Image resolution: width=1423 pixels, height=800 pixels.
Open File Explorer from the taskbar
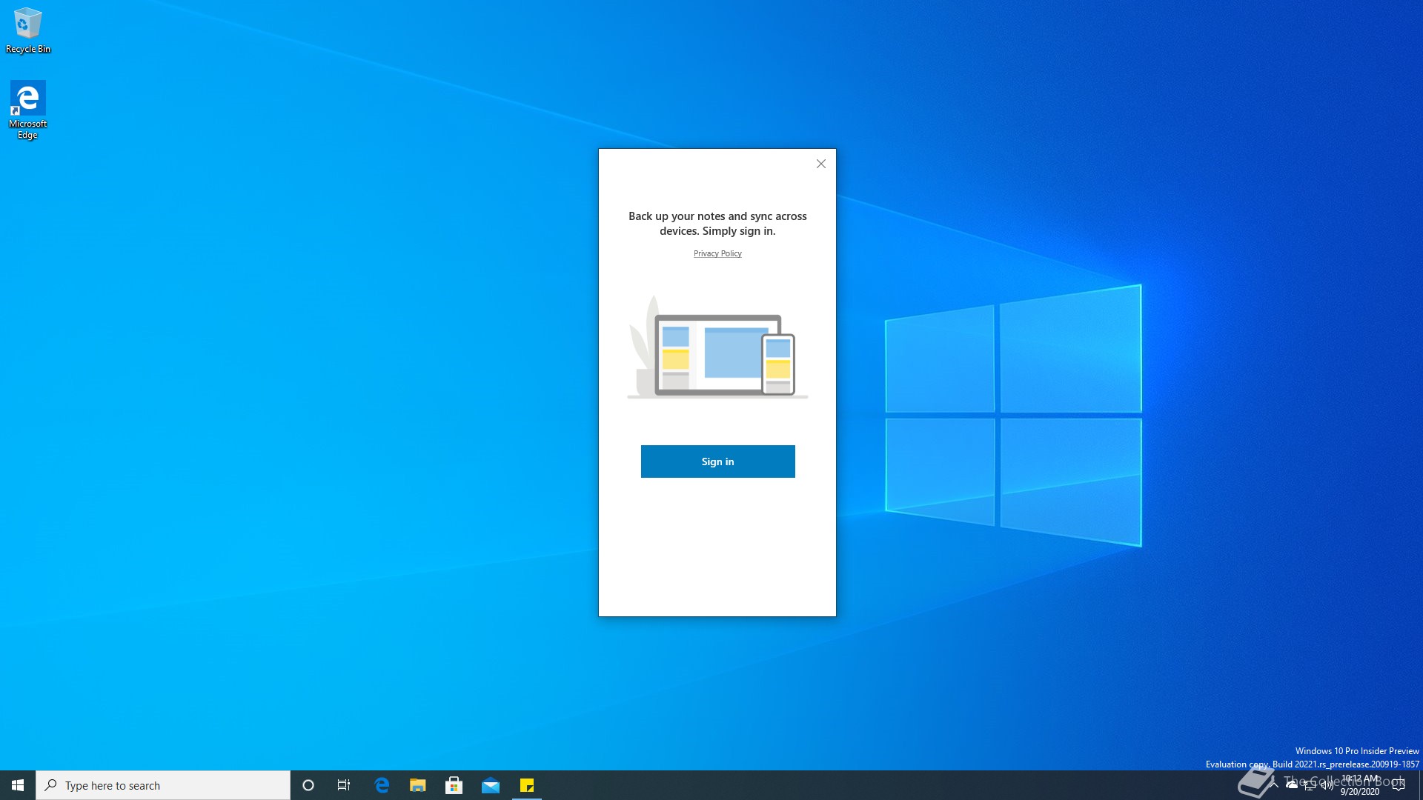(x=418, y=785)
